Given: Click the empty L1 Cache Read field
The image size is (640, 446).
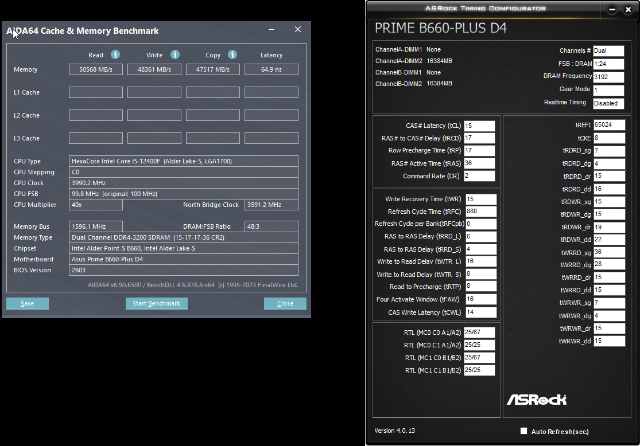Looking at the screenshot, I should [96, 92].
